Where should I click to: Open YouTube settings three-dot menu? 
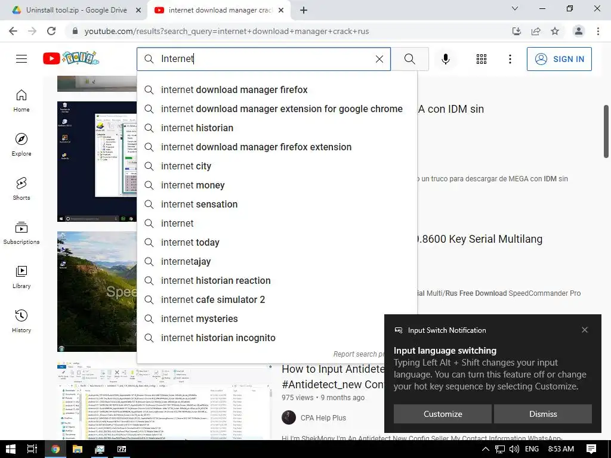[510, 59]
